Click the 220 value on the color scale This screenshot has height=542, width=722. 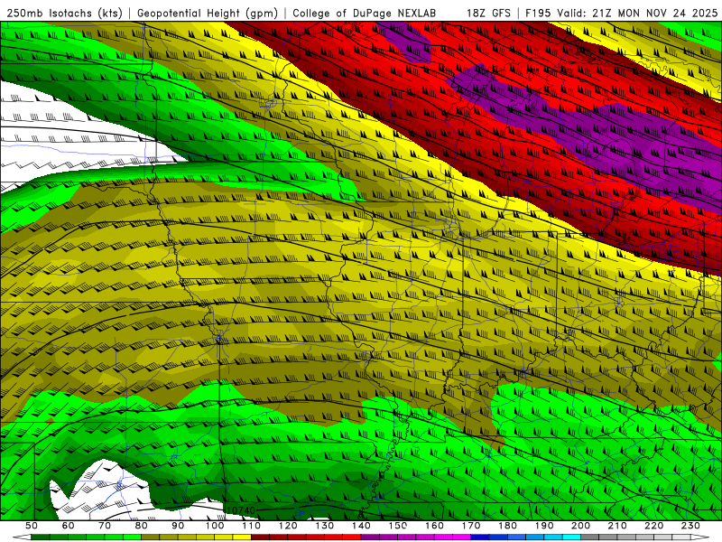click(x=653, y=526)
